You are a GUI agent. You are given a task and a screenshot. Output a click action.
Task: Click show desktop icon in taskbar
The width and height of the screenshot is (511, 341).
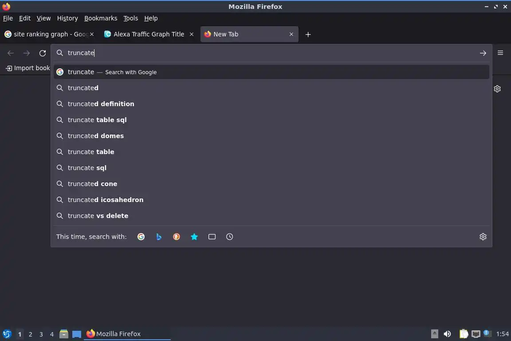pyautogui.click(x=77, y=334)
